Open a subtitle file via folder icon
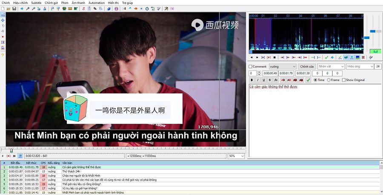The width and height of the screenshot is (383, 195). click(9, 8)
